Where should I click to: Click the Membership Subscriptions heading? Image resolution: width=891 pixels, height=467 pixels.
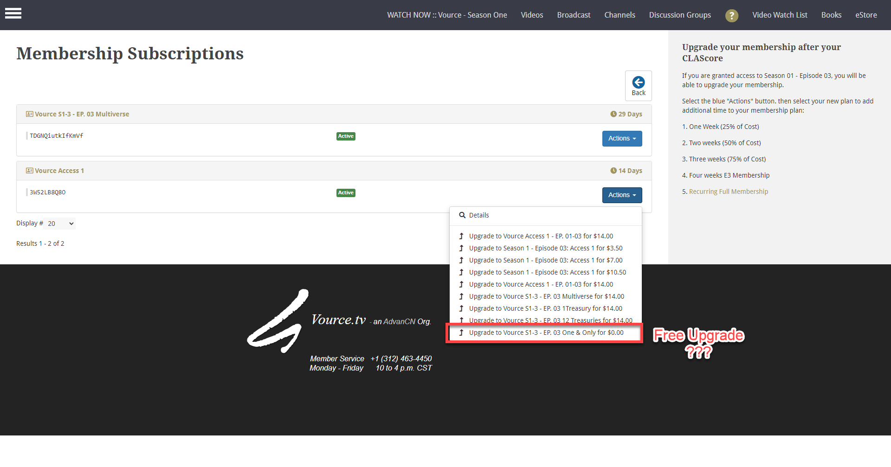tap(130, 54)
